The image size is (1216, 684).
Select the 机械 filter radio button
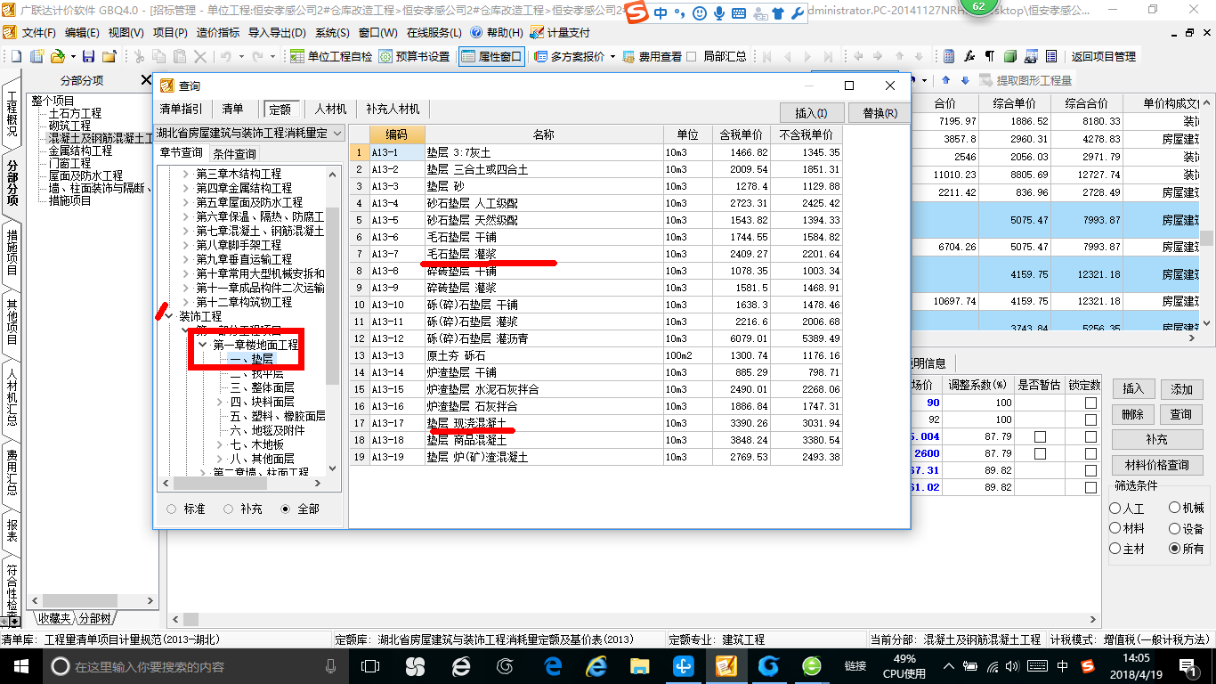(x=1175, y=508)
